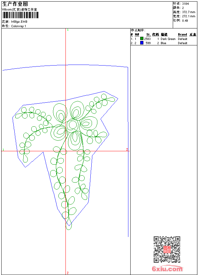198x275 pixels.
Task: Click the Blue color swatch
Action: [x=142, y=43]
